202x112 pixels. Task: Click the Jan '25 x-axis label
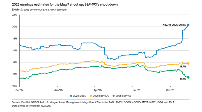point(58,90)
